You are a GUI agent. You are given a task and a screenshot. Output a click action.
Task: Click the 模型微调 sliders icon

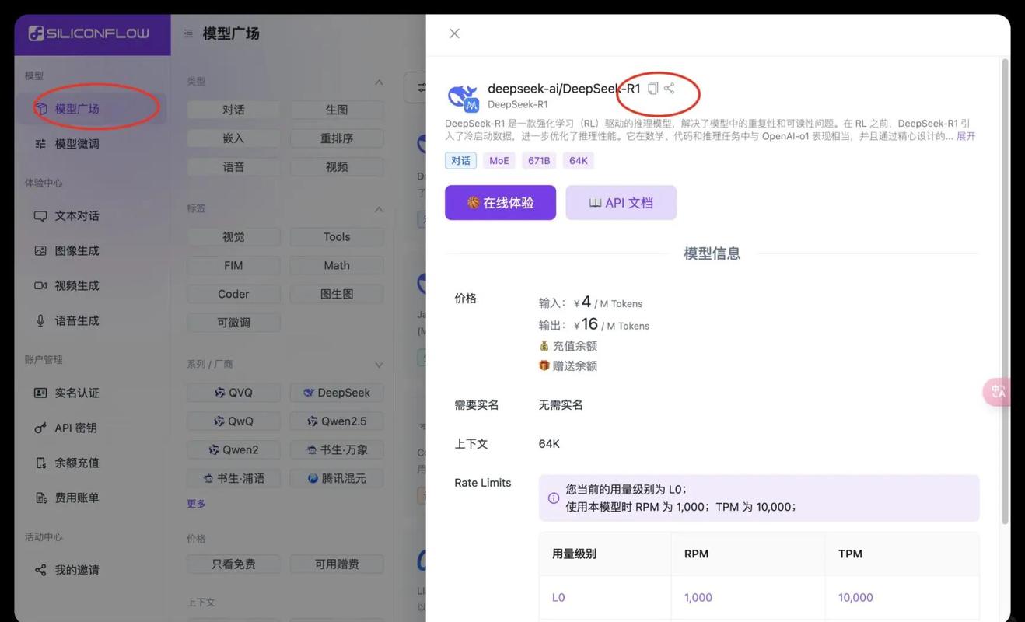[x=40, y=144]
